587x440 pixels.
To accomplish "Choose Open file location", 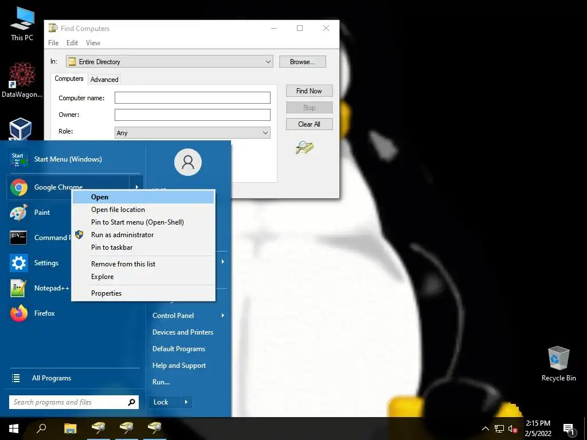I will (x=143, y=210).
